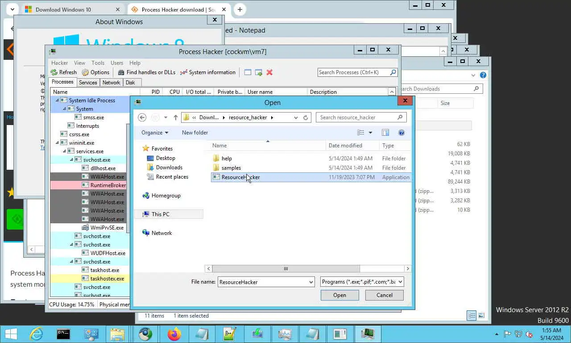Click right arrow of file list horizontal scrollbar
The height and width of the screenshot is (343, 571).
click(407, 269)
